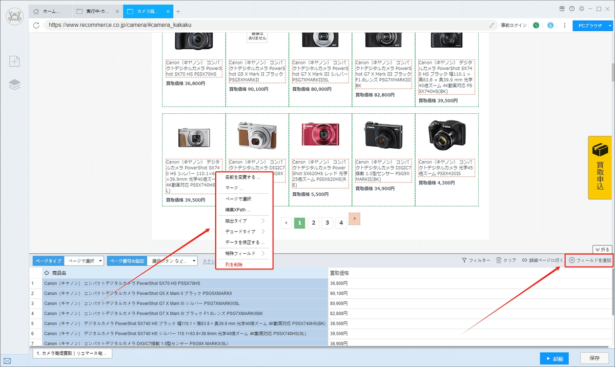This screenshot has height=367, width=615.
Task: Open the settings gear in the title bar
Action: tap(582, 8)
